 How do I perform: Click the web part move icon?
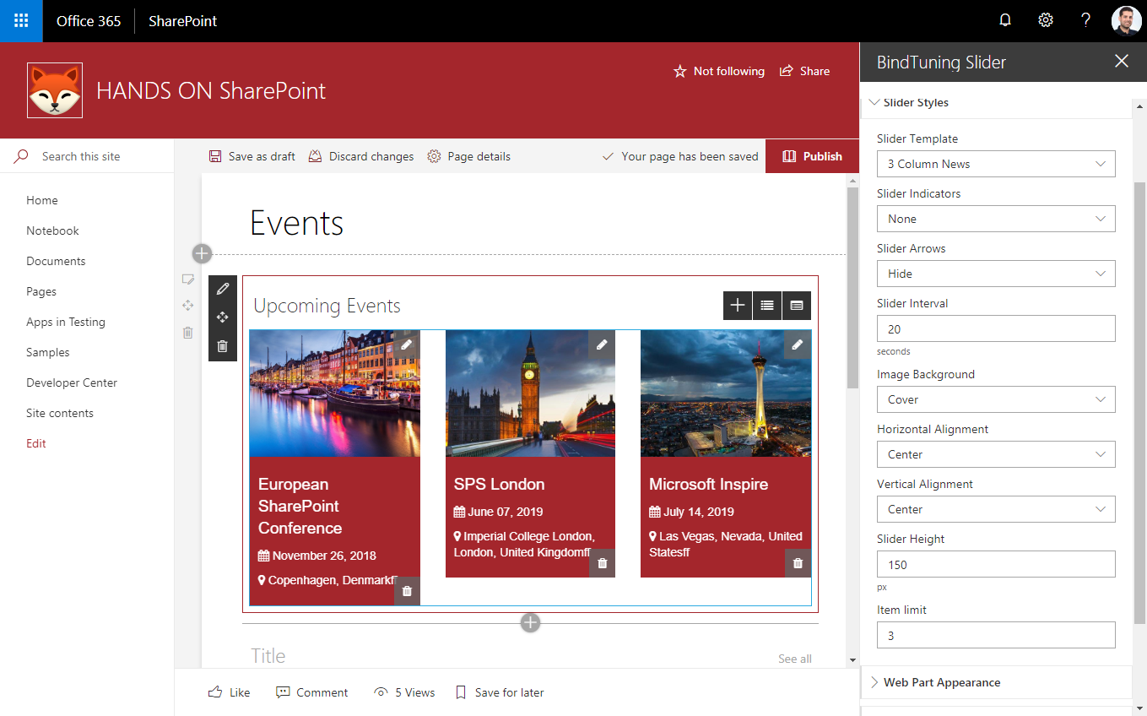(223, 317)
